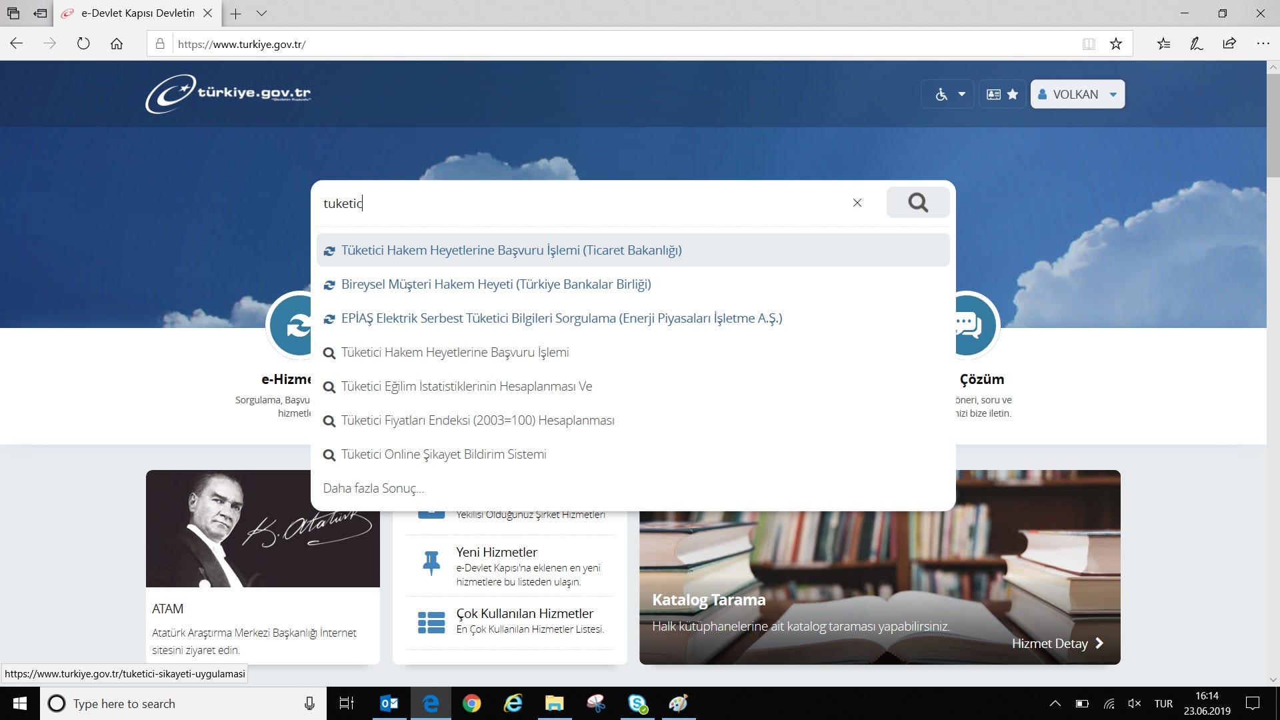Expand the VOLKAN user menu

(1077, 94)
